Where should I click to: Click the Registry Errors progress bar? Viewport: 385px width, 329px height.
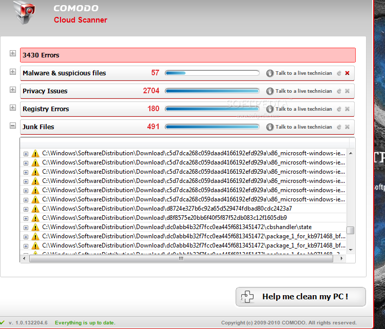pyautogui.click(x=212, y=109)
